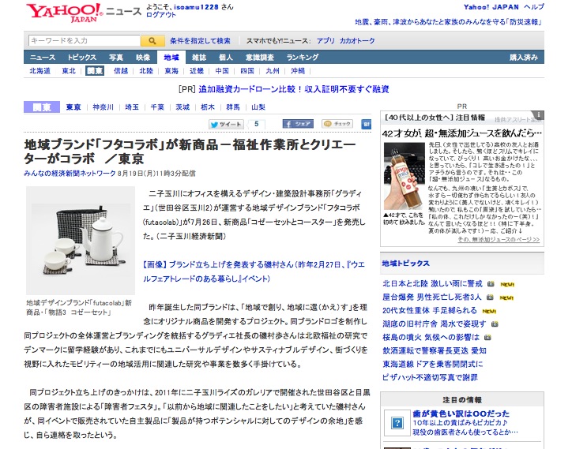Choose the 北海道 region link
Image resolution: width=572 pixels, height=449 pixels.
click(40, 71)
